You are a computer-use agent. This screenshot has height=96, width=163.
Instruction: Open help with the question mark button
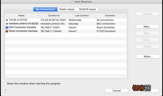click(x=6, y=90)
